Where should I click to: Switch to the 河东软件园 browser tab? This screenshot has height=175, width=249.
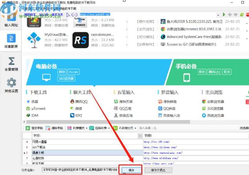[51, 9]
